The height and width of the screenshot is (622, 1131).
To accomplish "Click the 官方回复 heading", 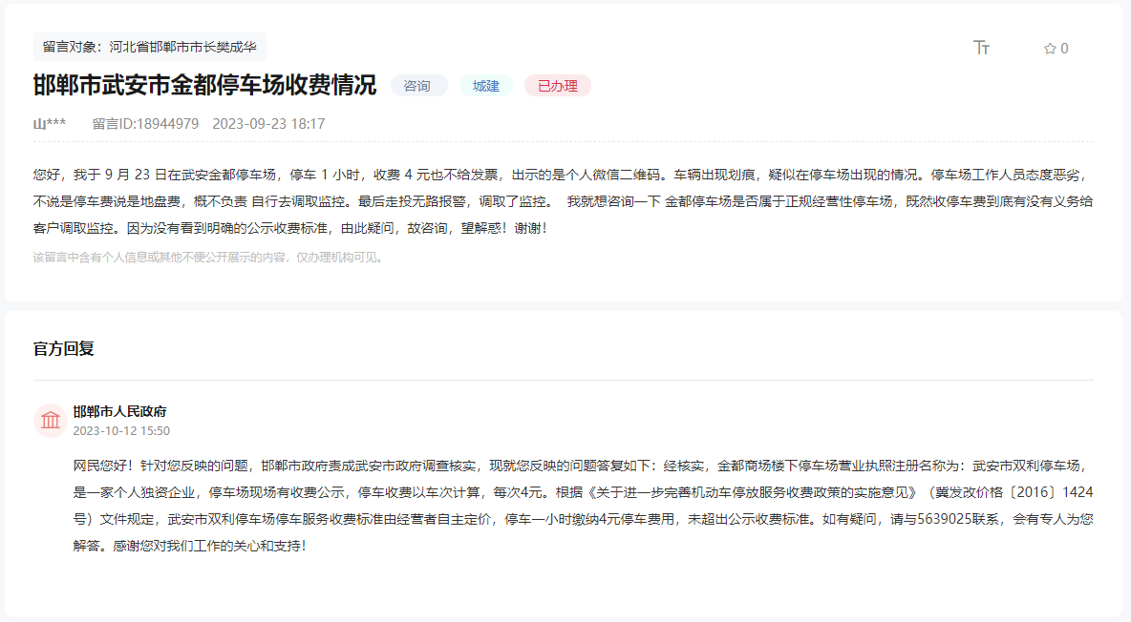I will click(63, 349).
